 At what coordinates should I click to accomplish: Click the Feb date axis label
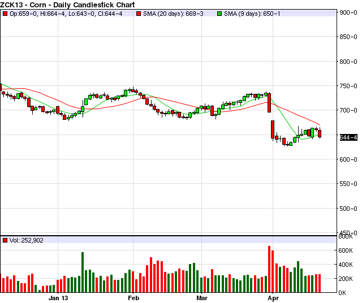133,298
